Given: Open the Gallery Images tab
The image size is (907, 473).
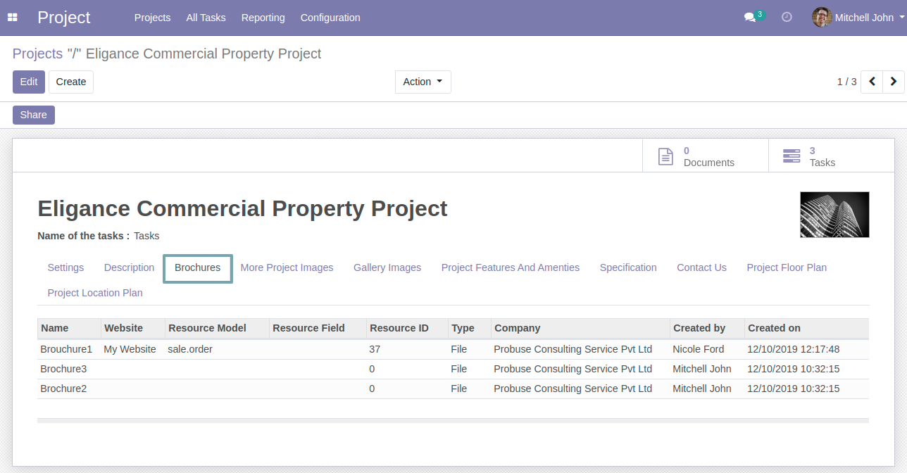Looking at the screenshot, I should click(x=387, y=267).
